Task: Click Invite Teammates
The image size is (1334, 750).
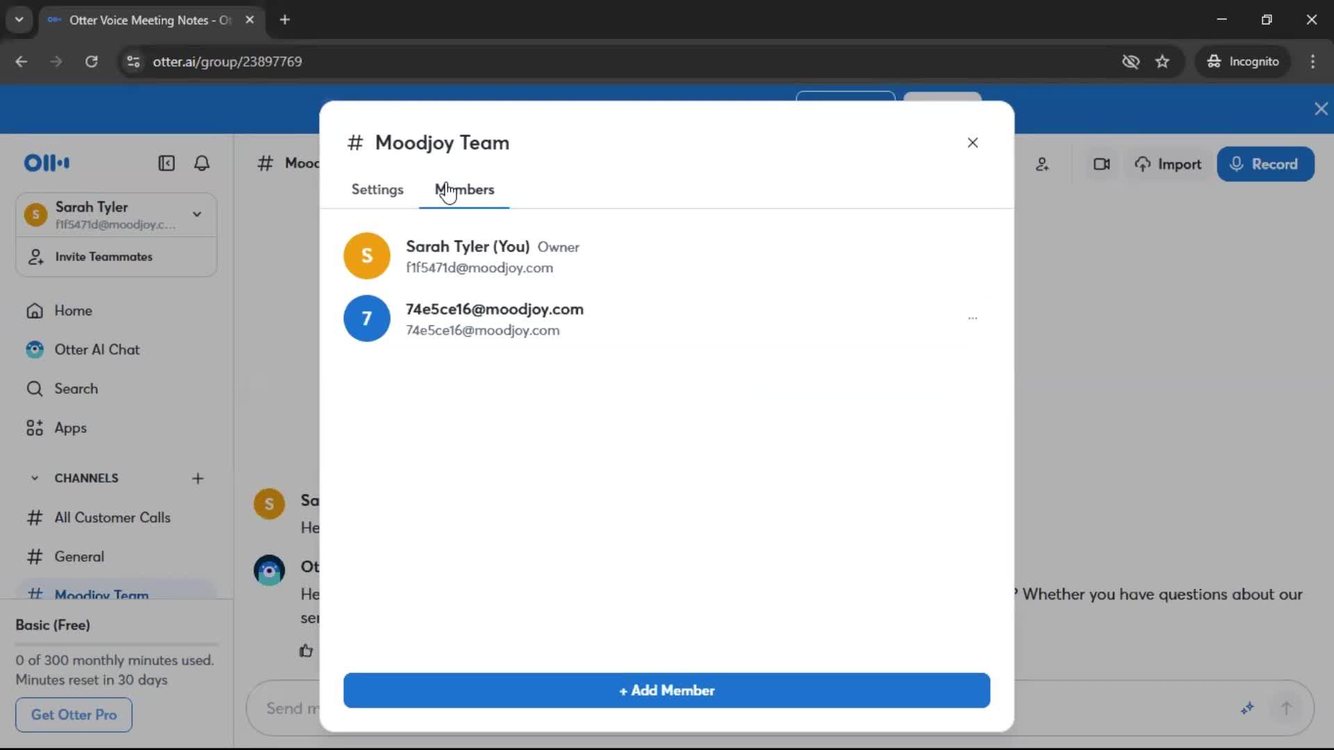Action: (103, 257)
